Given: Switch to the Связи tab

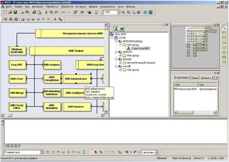Looking at the screenshot, I should click(195, 78).
